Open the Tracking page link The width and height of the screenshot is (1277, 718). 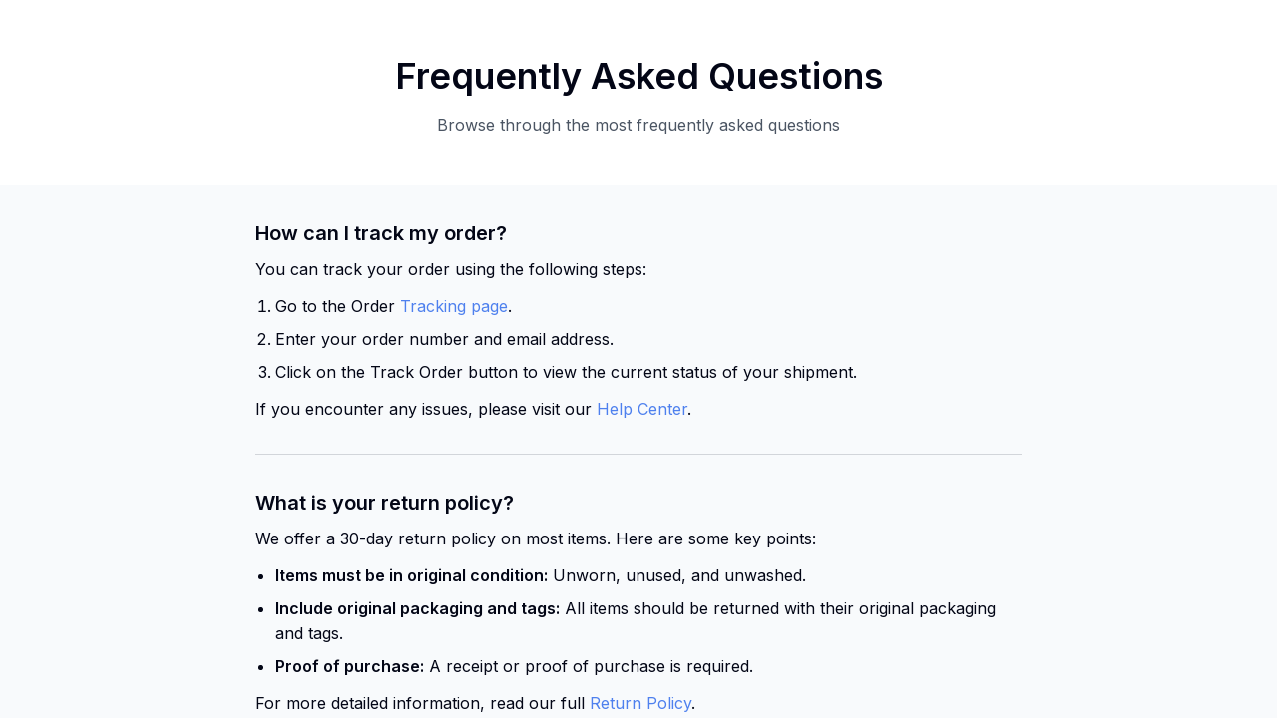tap(454, 305)
